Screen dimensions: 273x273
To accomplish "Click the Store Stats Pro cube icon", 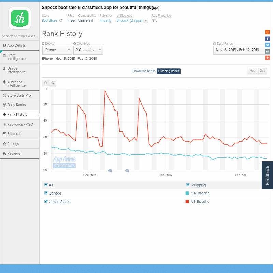I will [x=4, y=96].
